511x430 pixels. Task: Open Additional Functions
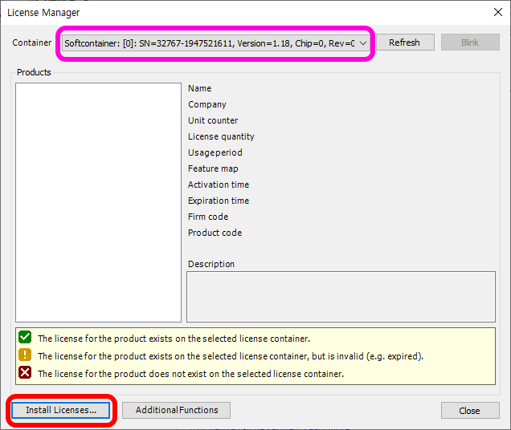[x=176, y=410]
